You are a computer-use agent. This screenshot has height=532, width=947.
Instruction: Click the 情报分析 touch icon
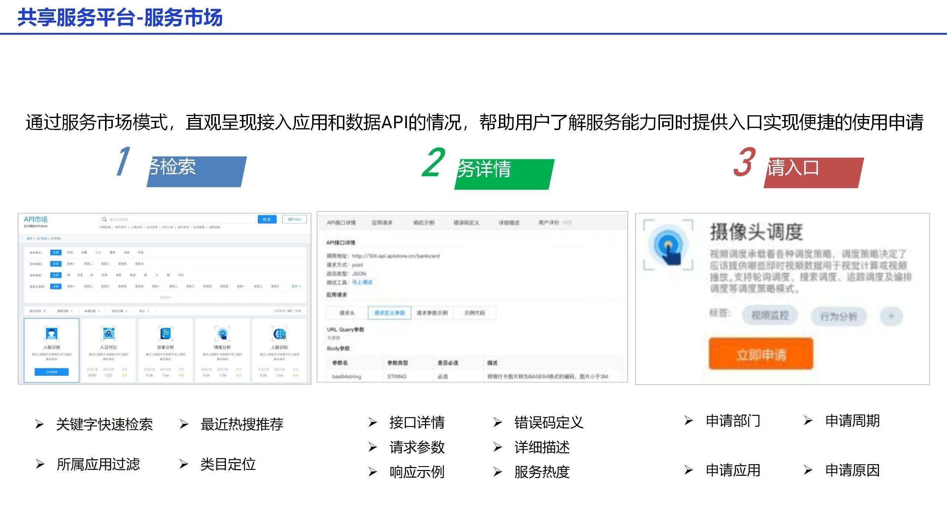pos(222,334)
